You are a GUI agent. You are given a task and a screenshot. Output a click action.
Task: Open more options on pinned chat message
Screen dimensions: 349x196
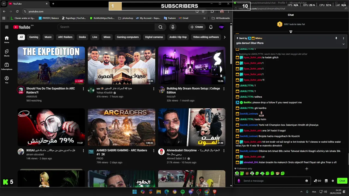pos(343,38)
